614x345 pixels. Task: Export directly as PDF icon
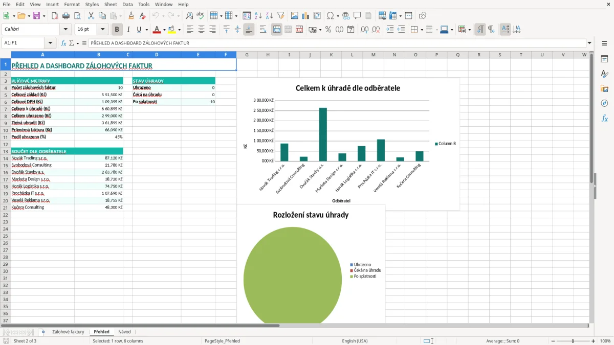tap(55, 16)
